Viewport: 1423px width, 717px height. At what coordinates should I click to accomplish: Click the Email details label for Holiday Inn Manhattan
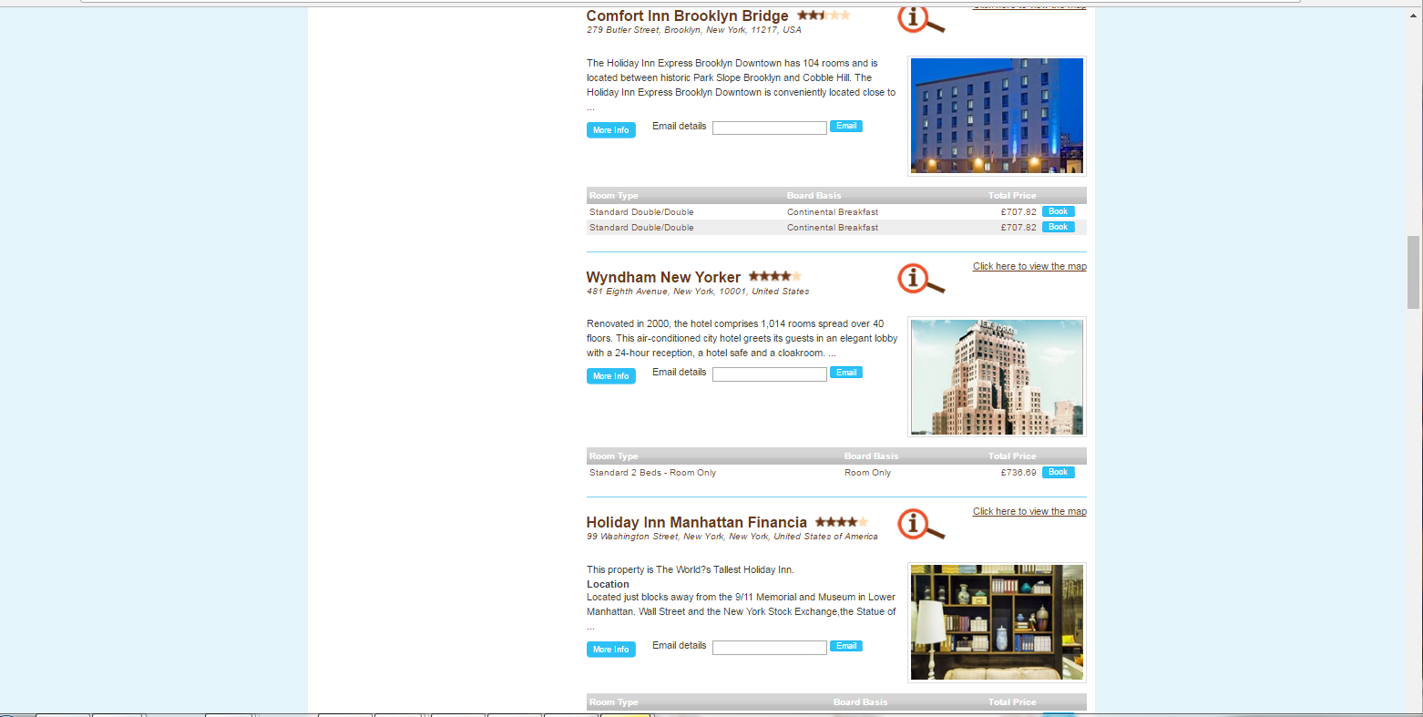[x=680, y=645]
